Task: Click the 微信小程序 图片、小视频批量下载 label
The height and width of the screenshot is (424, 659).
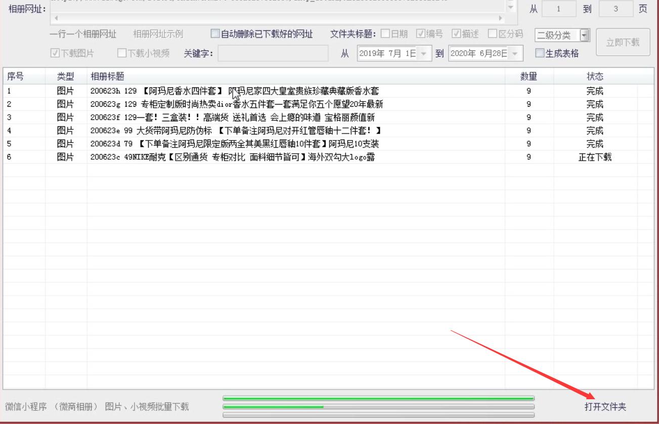Action: click(x=97, y=407)
